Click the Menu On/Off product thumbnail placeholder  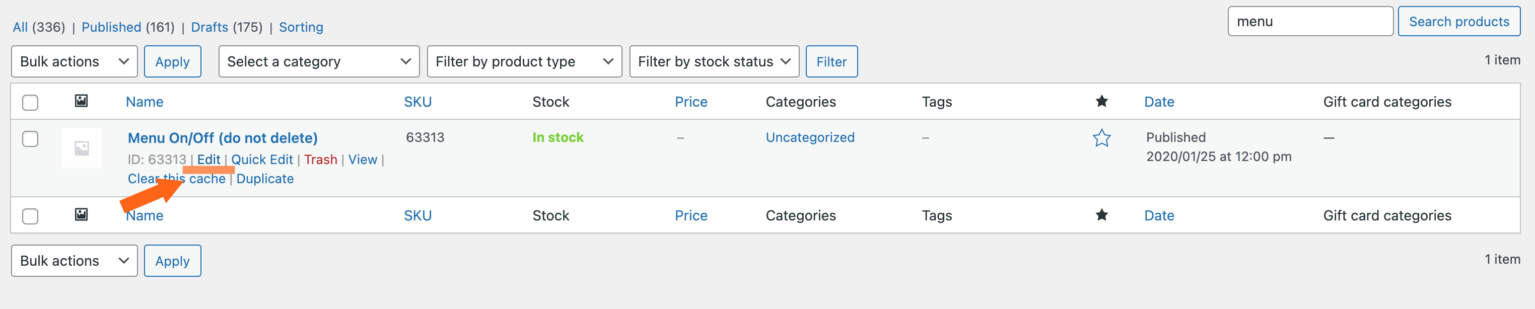pyautogui.click(x=82, y=147)
